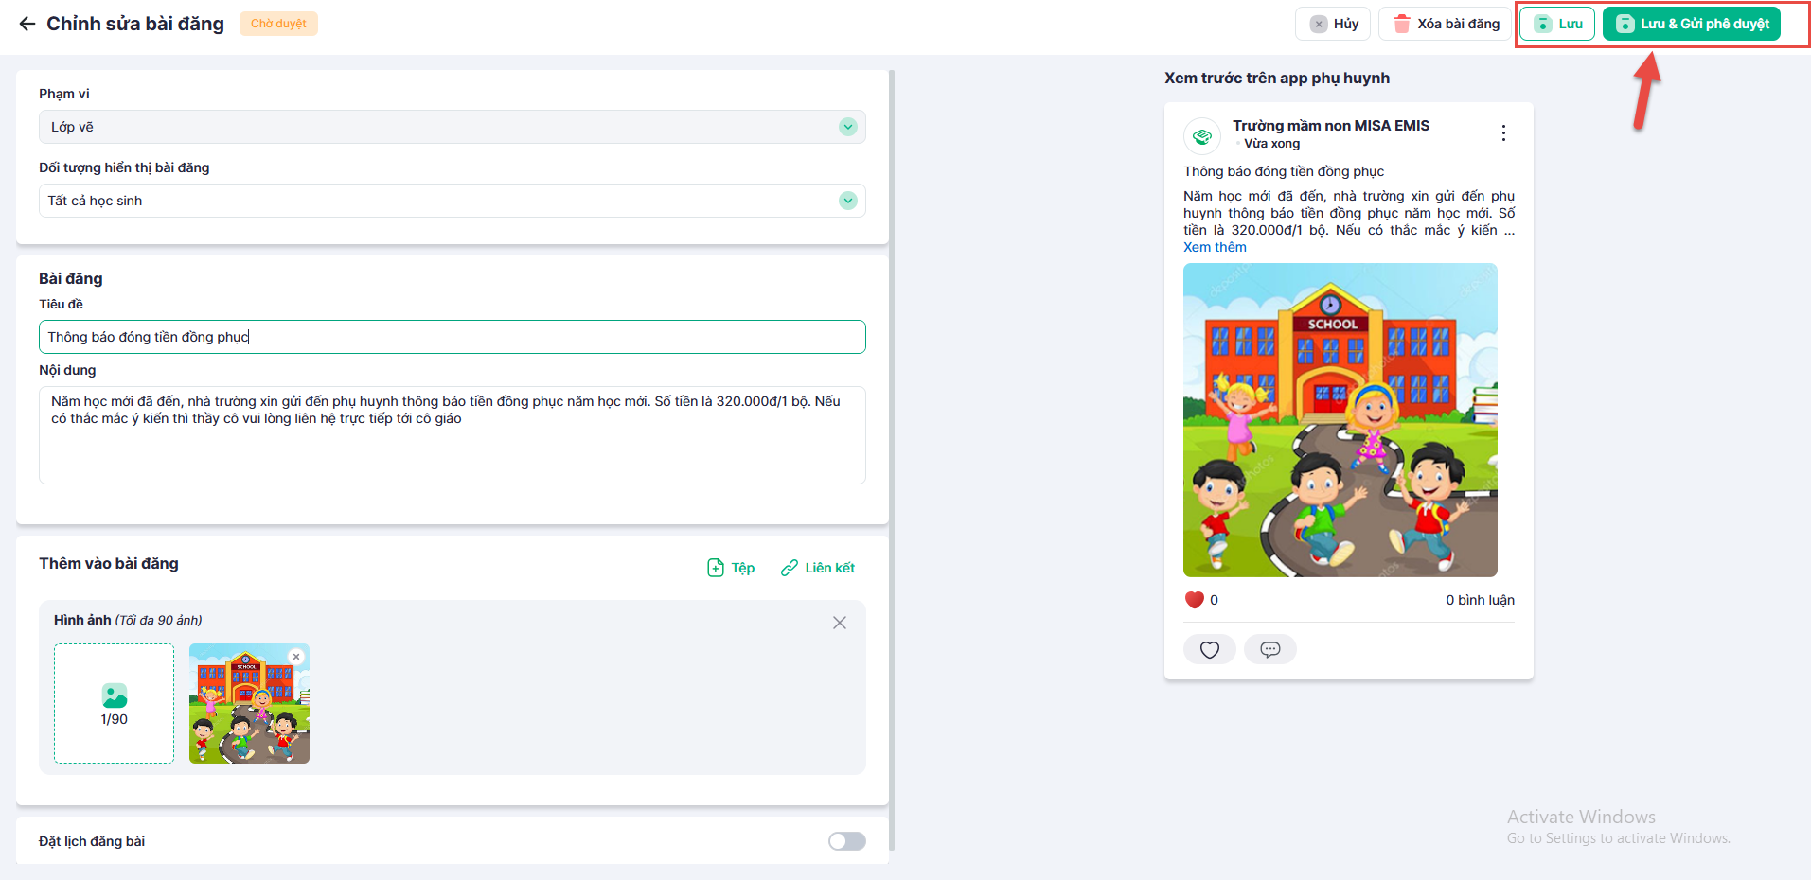Screen dimensions: 1811x880
Task: Open the Phạm vi dropdown showing Lớp vẽ
Action: pos(453,127)
